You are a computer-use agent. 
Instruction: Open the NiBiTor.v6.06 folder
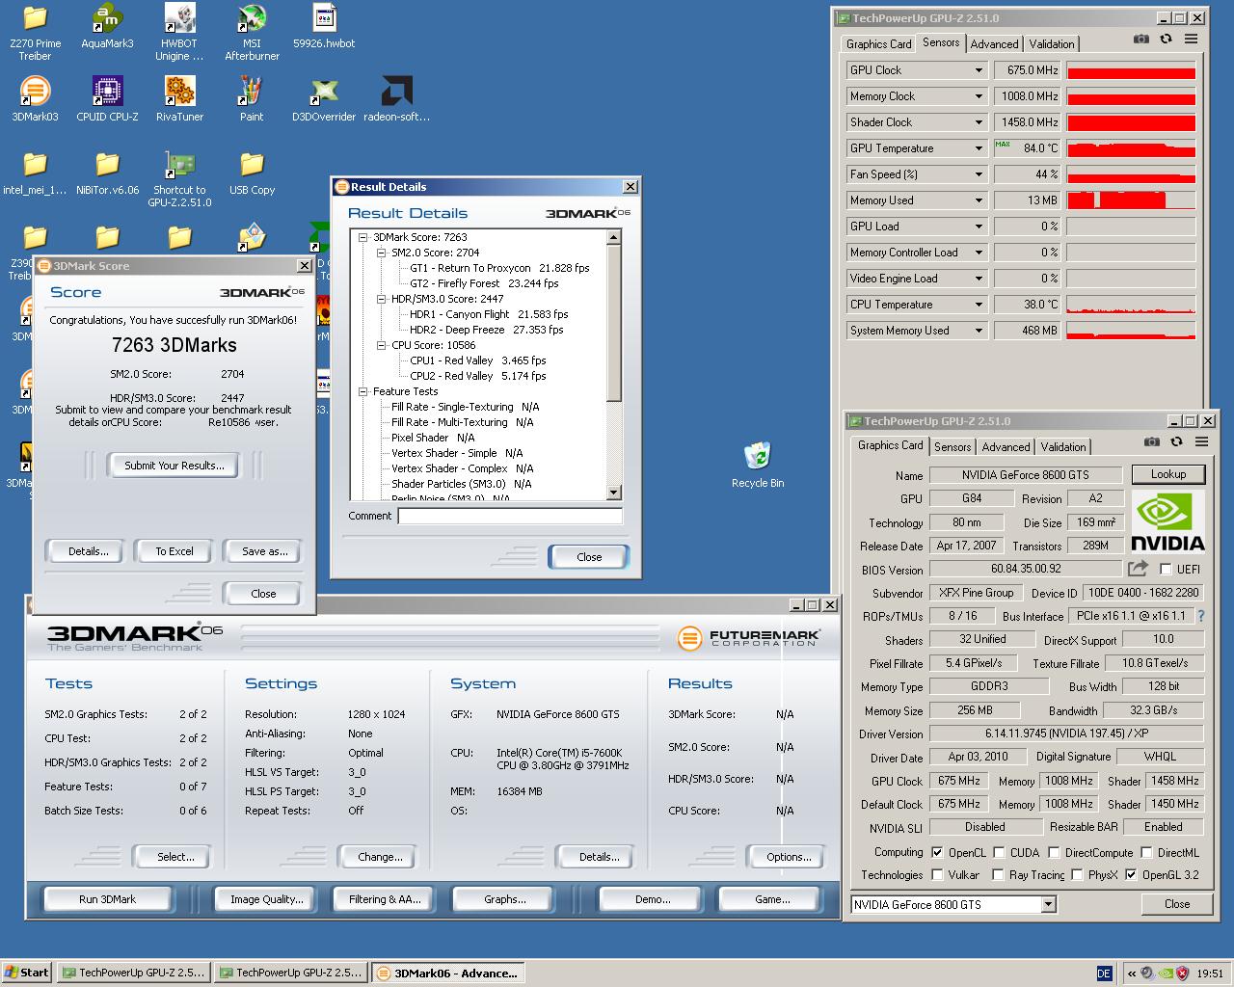107,173
